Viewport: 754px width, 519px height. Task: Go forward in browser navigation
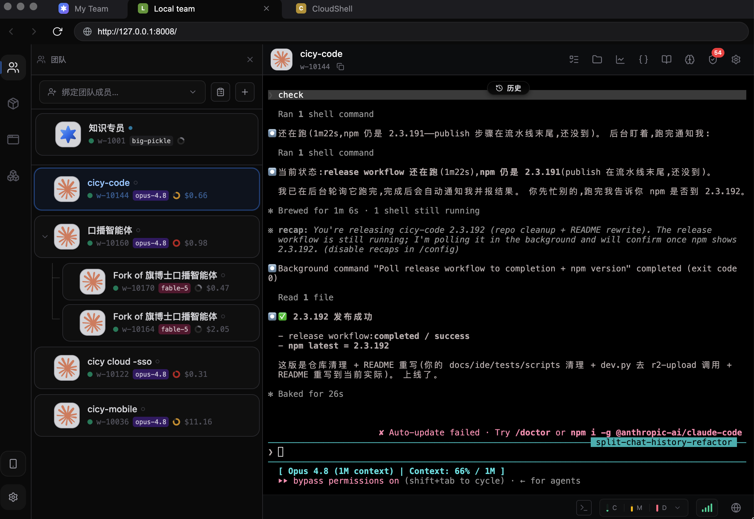[34, 32]
